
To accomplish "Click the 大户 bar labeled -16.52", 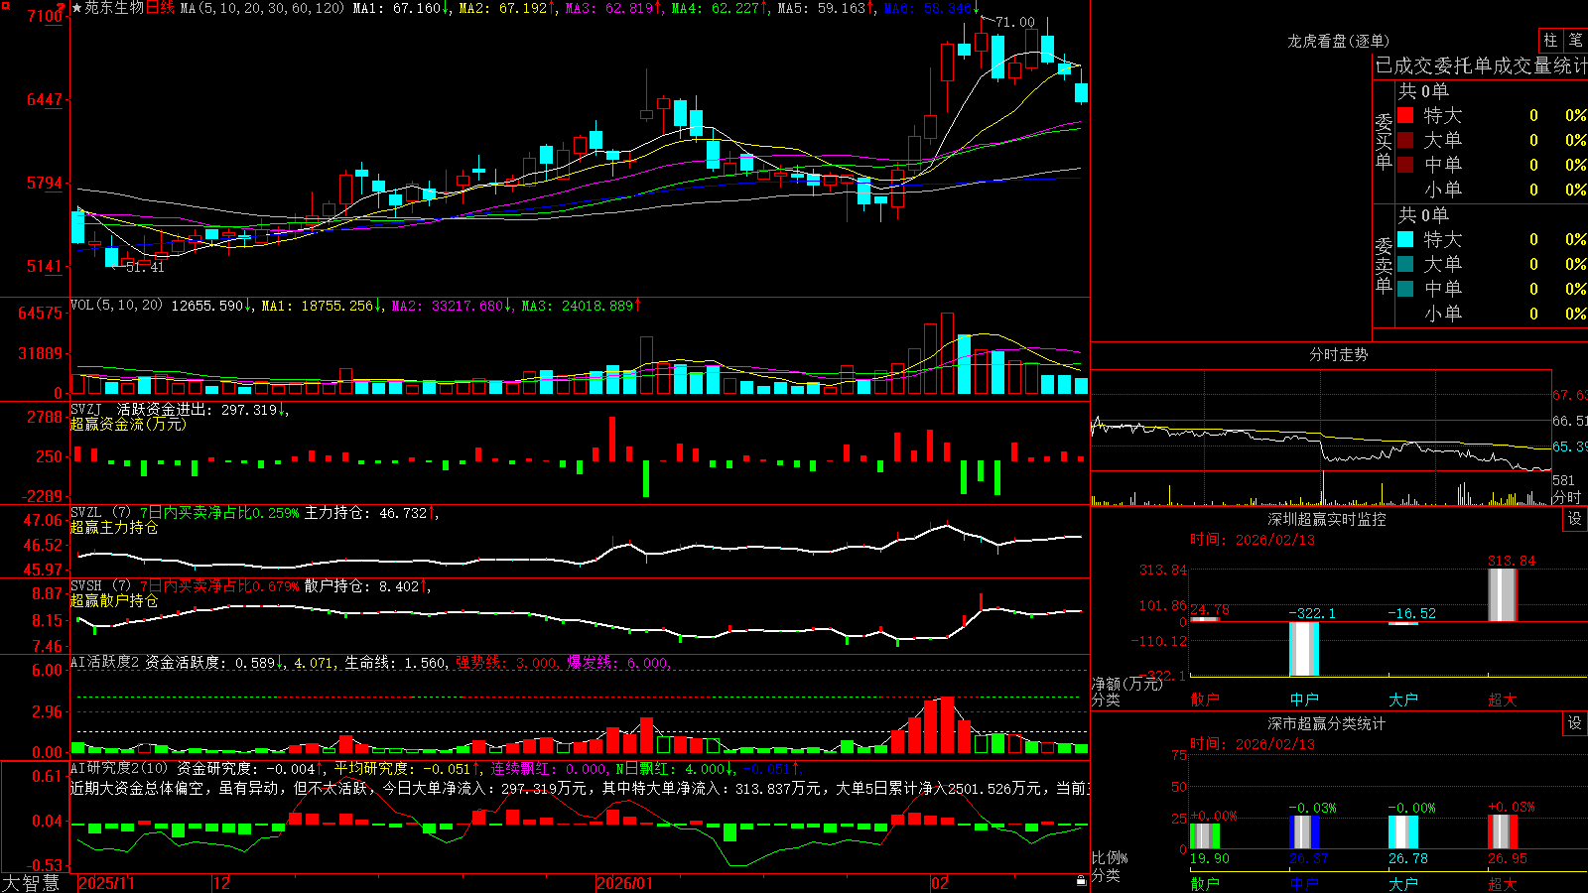I will tap(1403, 623).
